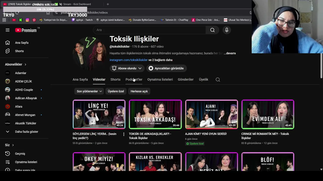Open BLÖF! video thumbnail
Screen dimensions: 323x181
tap(268, 162)
